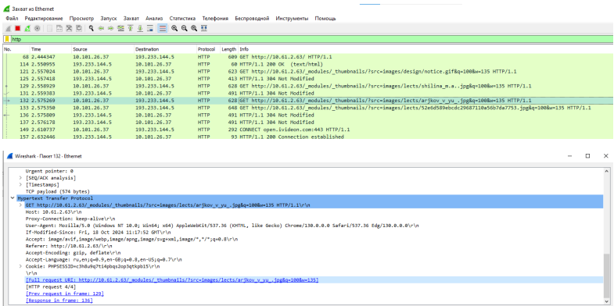Open the Full request URI link
This screenshot has height=306, width=614.
172,279
